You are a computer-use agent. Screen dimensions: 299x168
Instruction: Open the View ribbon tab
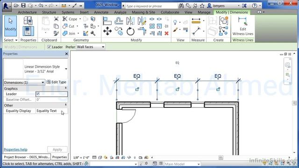point(188,12)
